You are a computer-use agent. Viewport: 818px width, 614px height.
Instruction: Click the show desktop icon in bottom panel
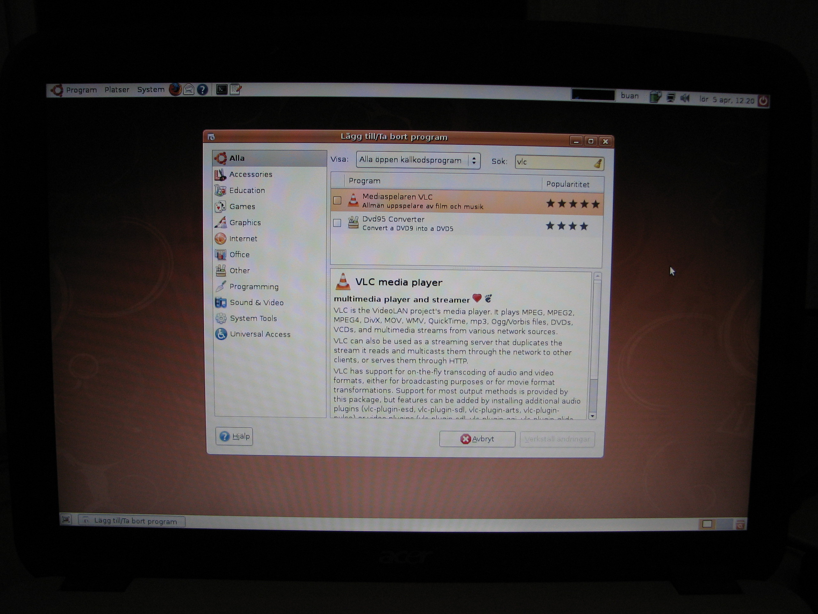(x=66, y=520)
